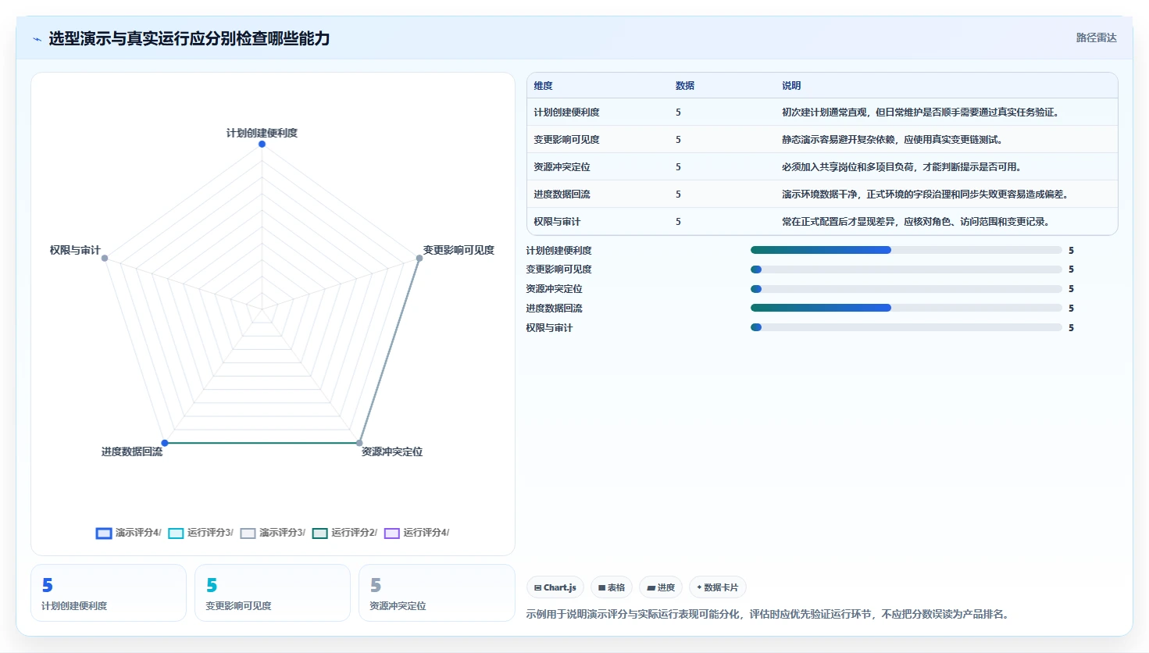Screen dimensions: 1149x653
Task: Click the 进度数据回流 progress bar
Action: tap(906, 308)
